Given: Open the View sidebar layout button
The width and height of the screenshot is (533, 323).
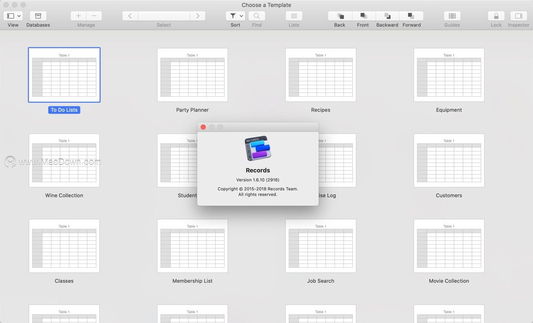Looking at the screenshot, I should tap(11, 16).
